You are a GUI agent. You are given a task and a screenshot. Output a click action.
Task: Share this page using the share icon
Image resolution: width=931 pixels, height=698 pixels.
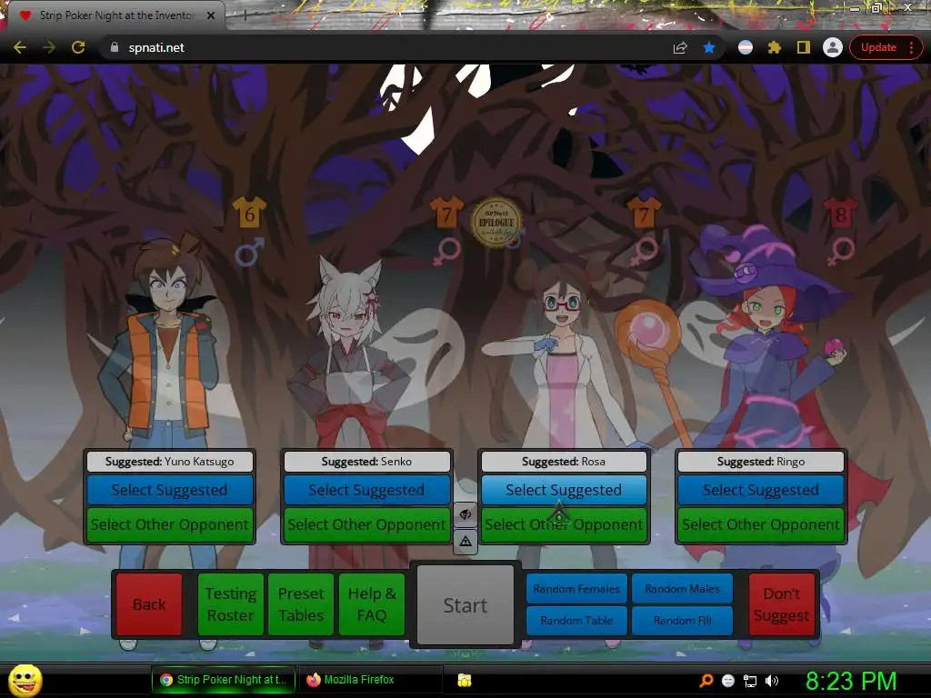pos(680,47)
